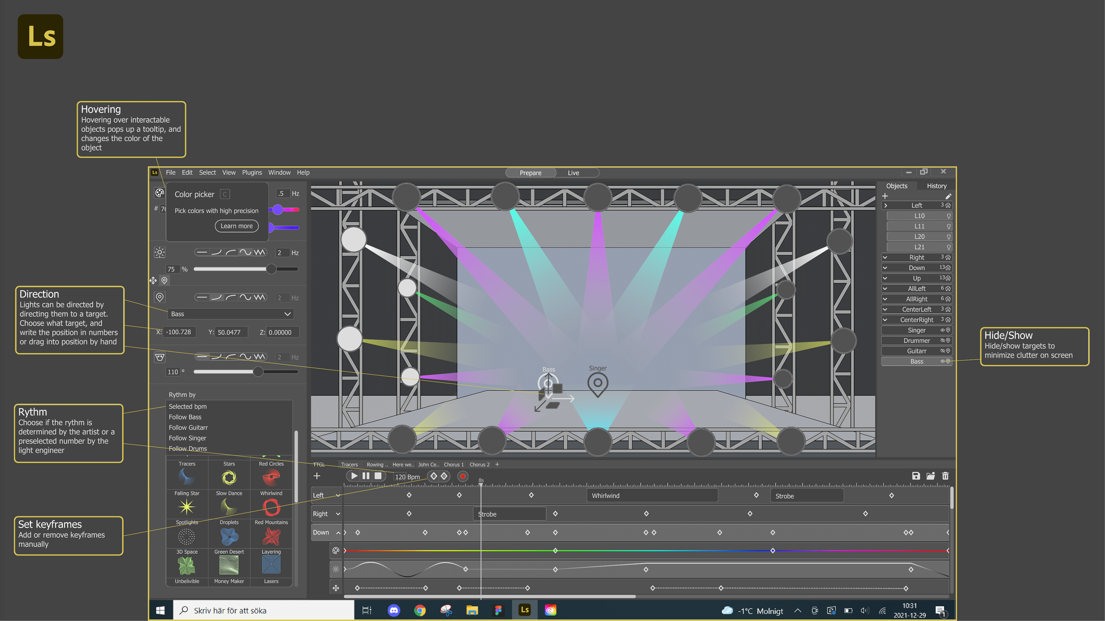Toggle the Guitarr target eye icon
The height and width of the screenshot is (621, 1105).
pos(942,350)
